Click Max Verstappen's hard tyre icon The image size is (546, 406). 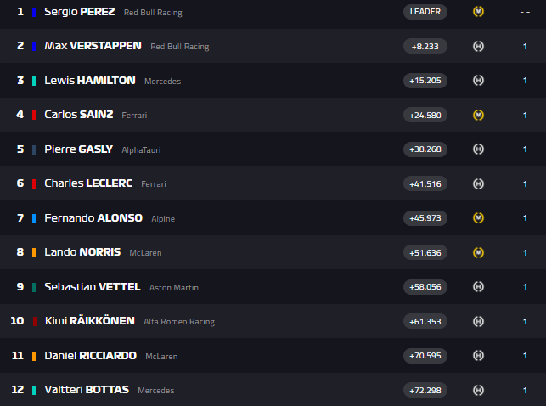479,46
